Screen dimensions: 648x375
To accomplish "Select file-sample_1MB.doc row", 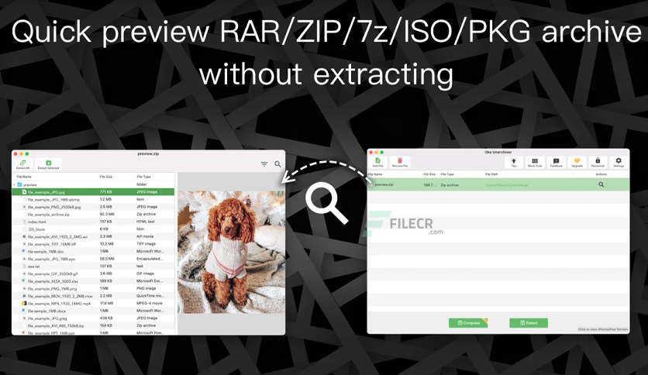I will pyautogui.click(x=93, y=252).
